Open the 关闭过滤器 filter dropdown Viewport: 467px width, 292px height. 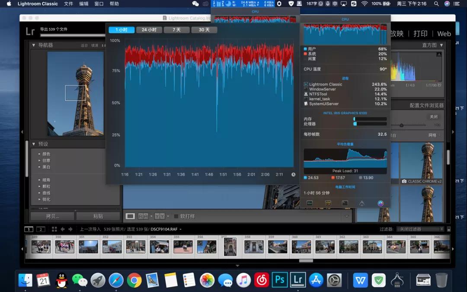(x=421, y=229)
